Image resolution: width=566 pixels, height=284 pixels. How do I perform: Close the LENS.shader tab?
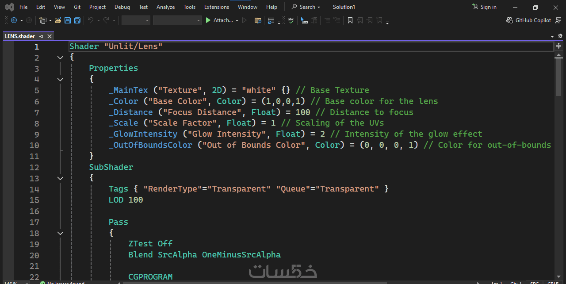coord(50,36)
